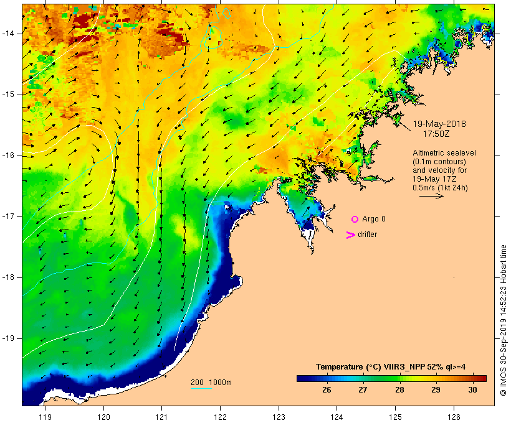
Task: Click the '200 1000m' isobath label
Action: click(211, 383)
